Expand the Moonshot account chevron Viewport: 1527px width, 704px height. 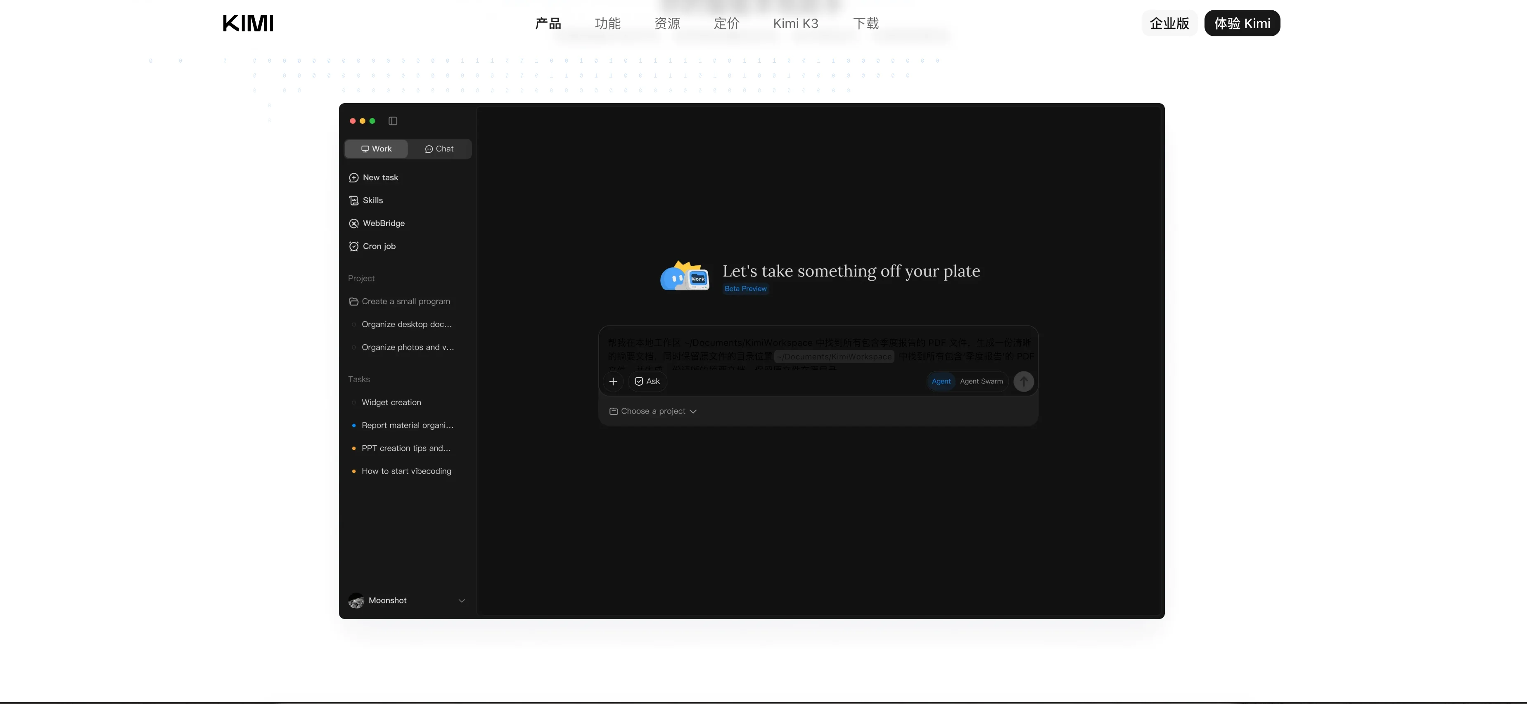(461, 601)
